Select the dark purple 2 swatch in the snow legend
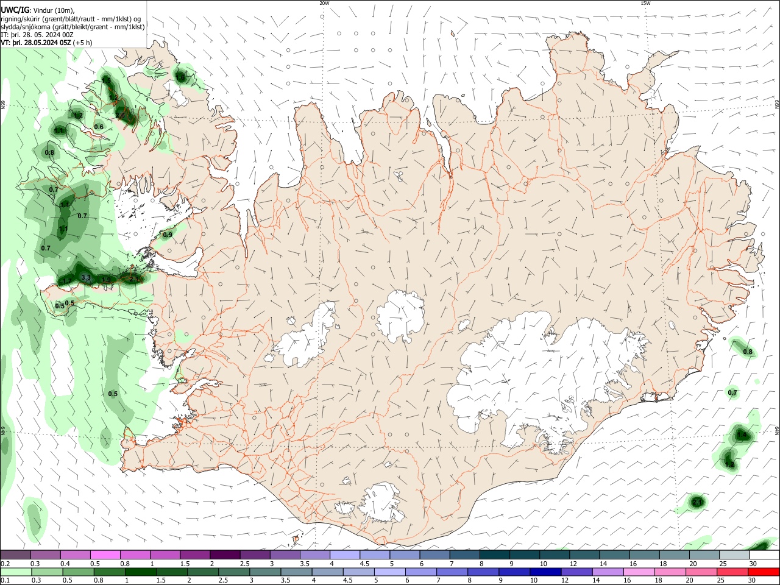Viewport: 780px width, 585px height. pos(225,555)
